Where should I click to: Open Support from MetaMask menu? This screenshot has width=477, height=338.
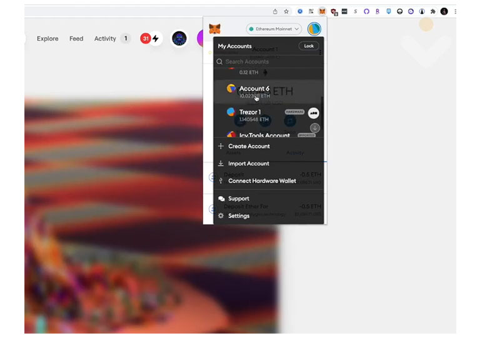click(268, 199)
